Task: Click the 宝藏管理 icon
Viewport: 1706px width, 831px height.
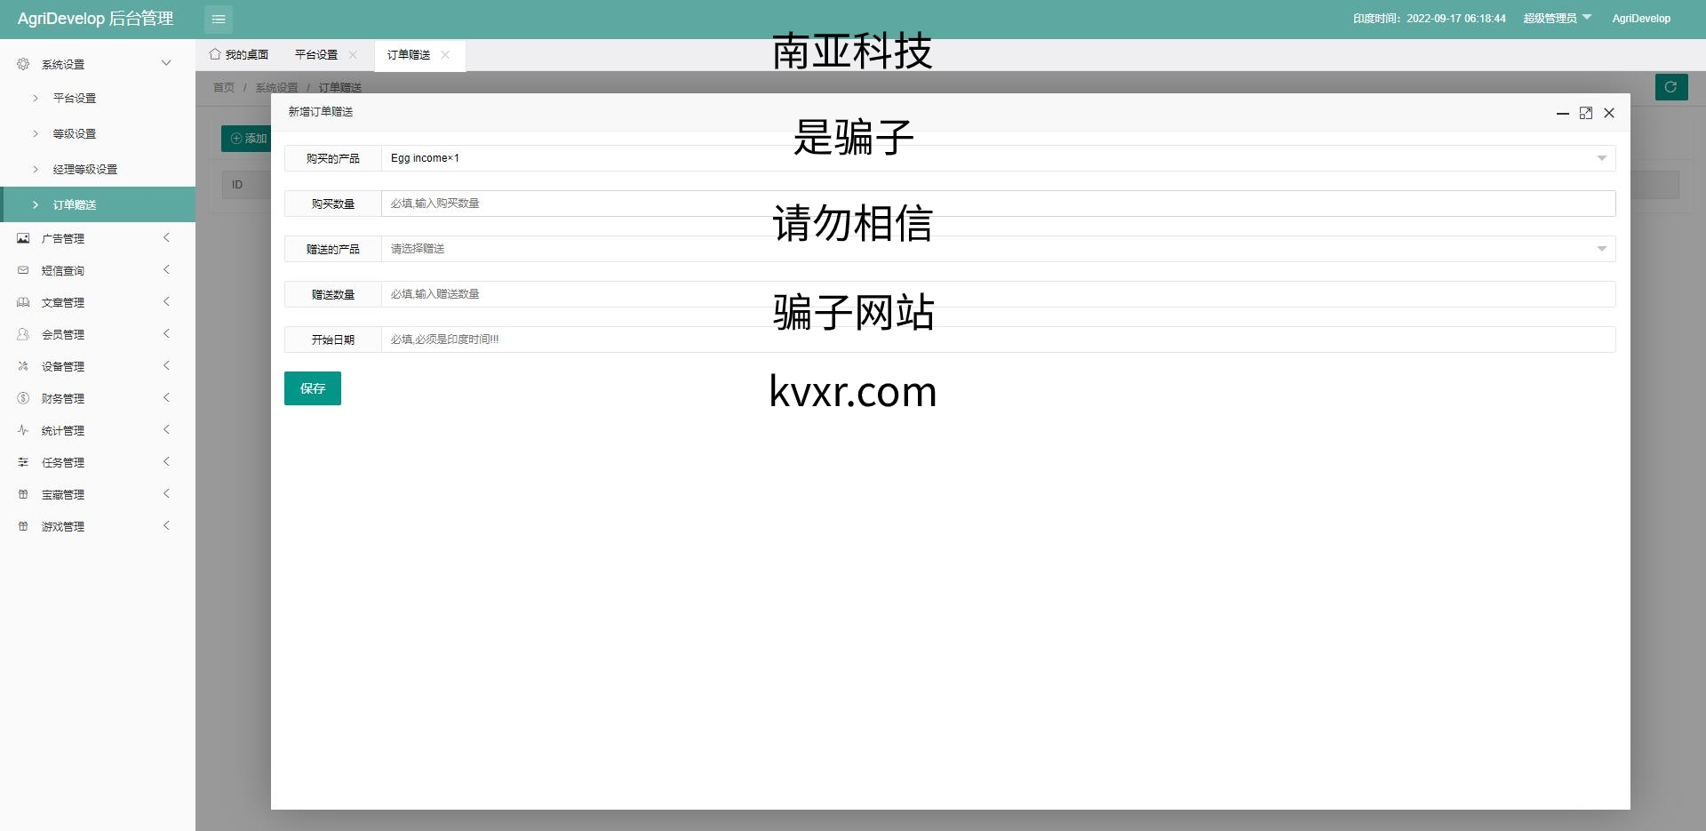Action: tap(23, 494)
